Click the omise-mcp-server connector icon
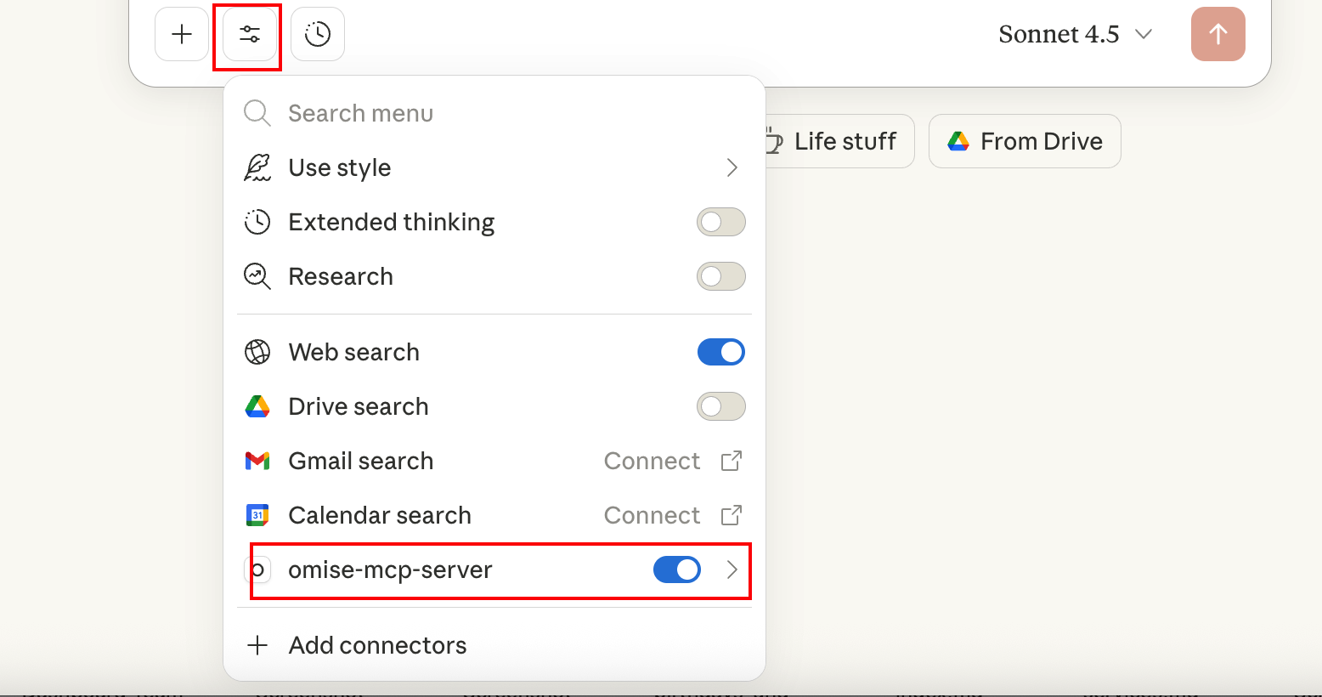This screenshot has width=1322, height=697. coord(258,570)
